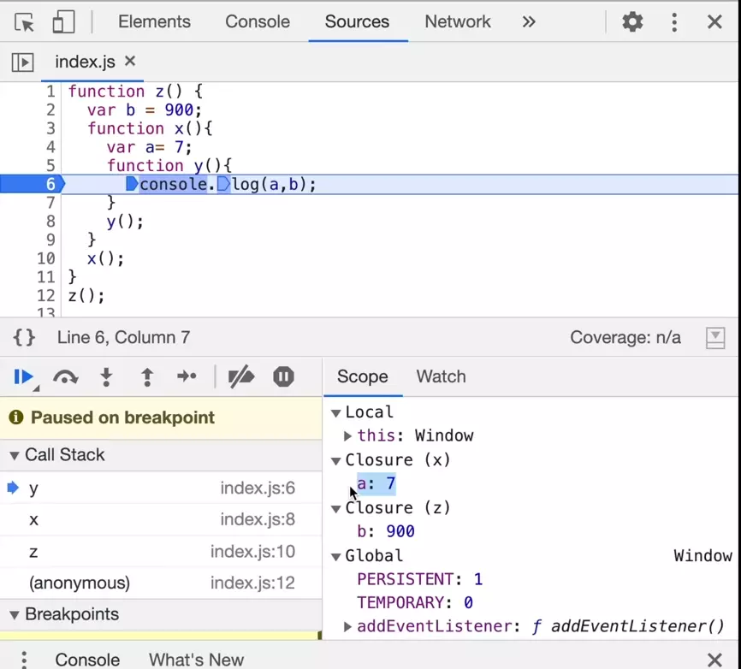Click the Step button
741x669 pixels.
tap(187, 377)
